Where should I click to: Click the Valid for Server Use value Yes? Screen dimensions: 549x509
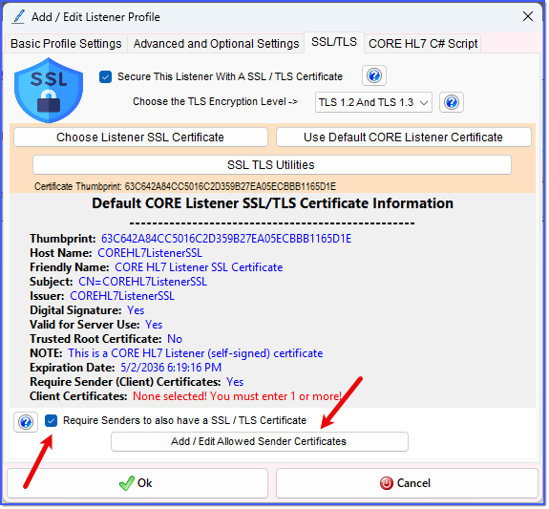(154, 325)
